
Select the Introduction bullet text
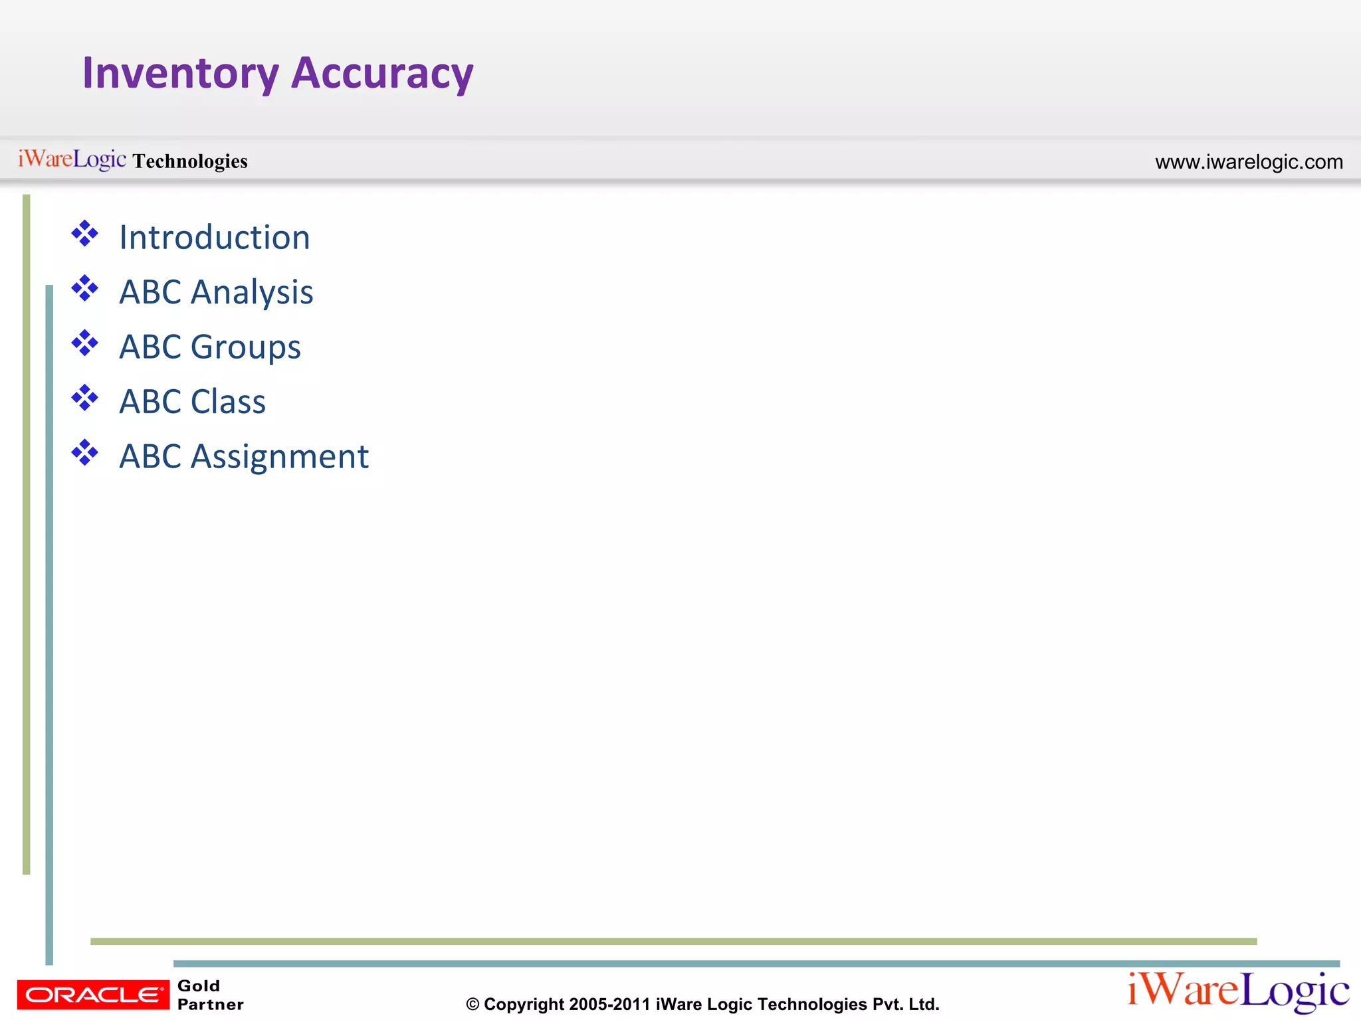pos(215,237)
